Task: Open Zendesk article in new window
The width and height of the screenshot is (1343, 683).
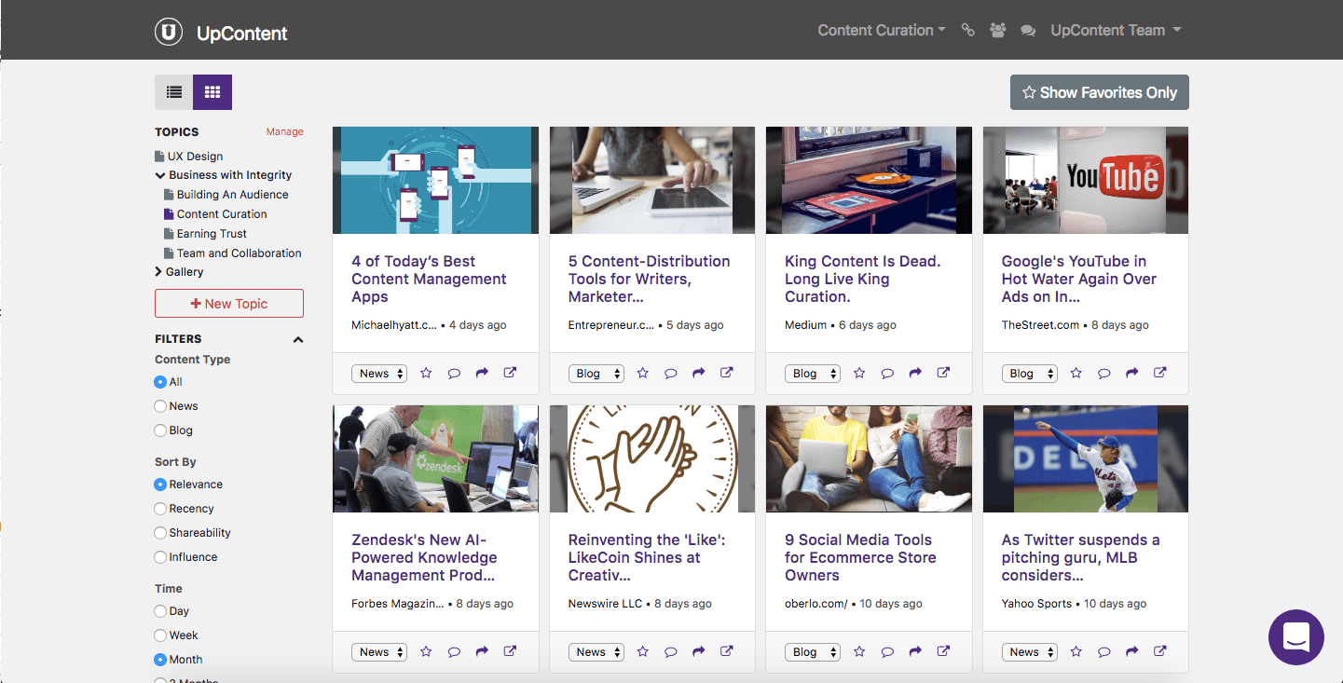Action: pyautogui.click(x=510, y=651)
